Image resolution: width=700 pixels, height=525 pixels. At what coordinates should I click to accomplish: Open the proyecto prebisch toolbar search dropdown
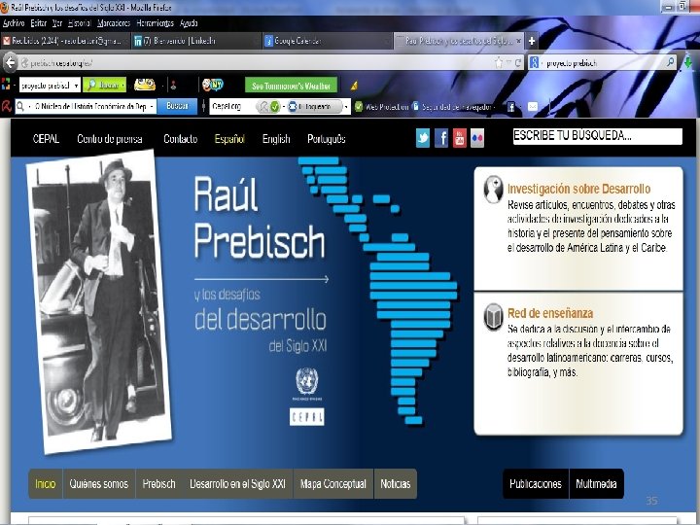77,85
